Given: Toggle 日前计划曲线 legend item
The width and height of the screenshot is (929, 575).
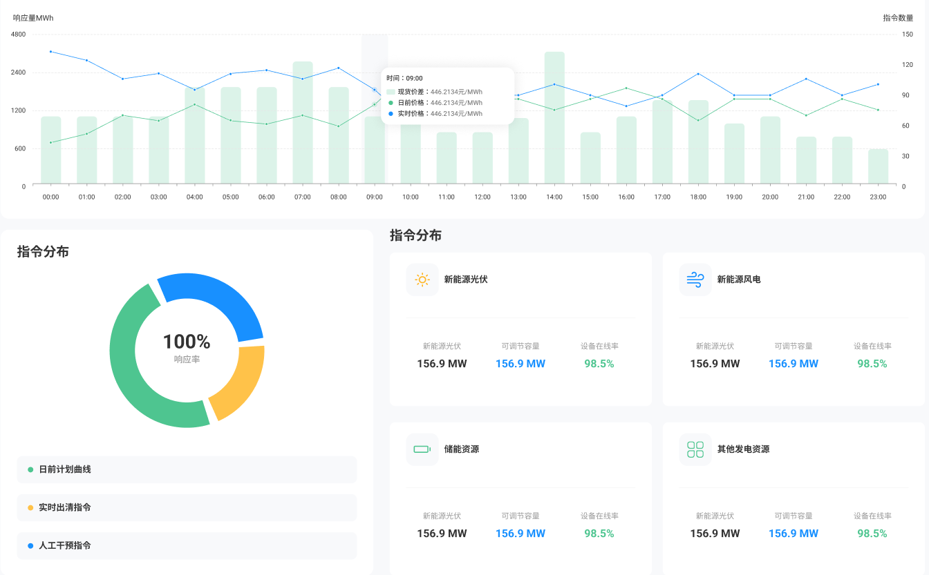Looking at the screenshot, I should [64, 469].
